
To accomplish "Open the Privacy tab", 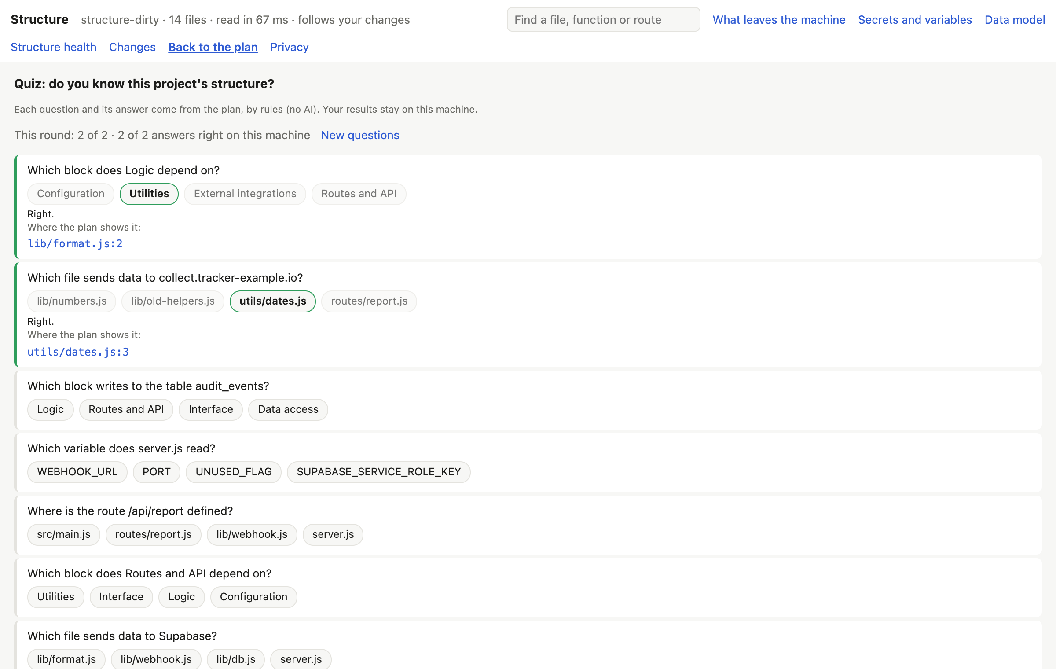I will [x=290, y=47].
